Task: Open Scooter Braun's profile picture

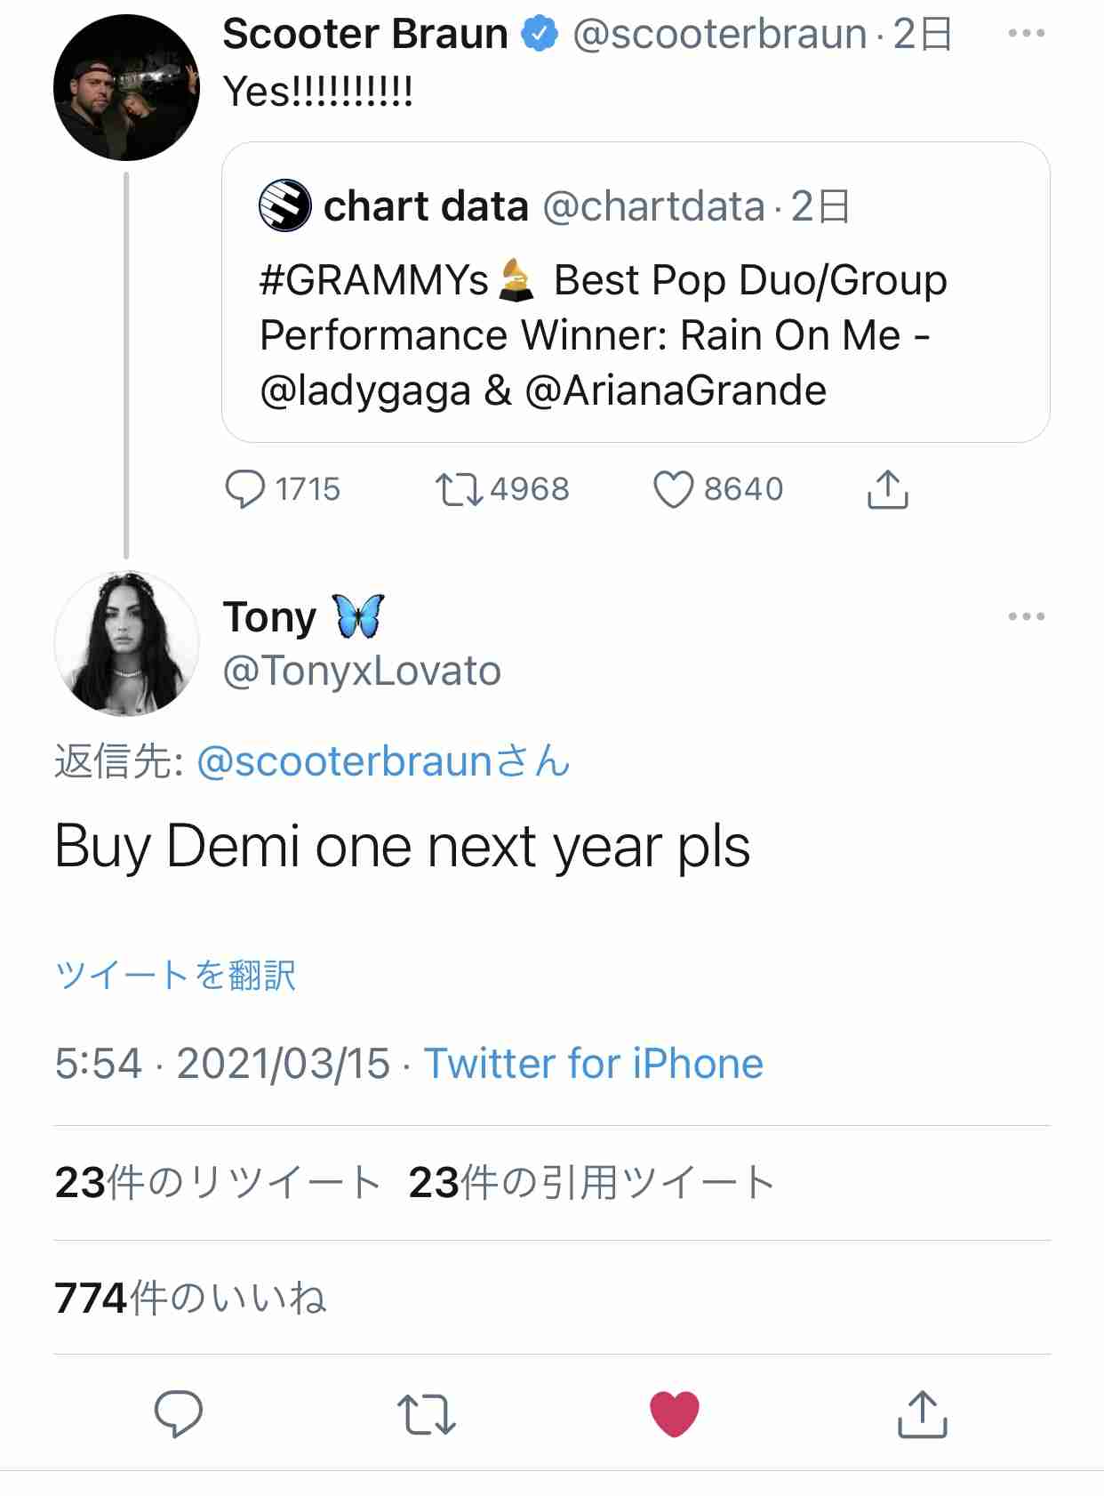Action: tap(126, 87)
